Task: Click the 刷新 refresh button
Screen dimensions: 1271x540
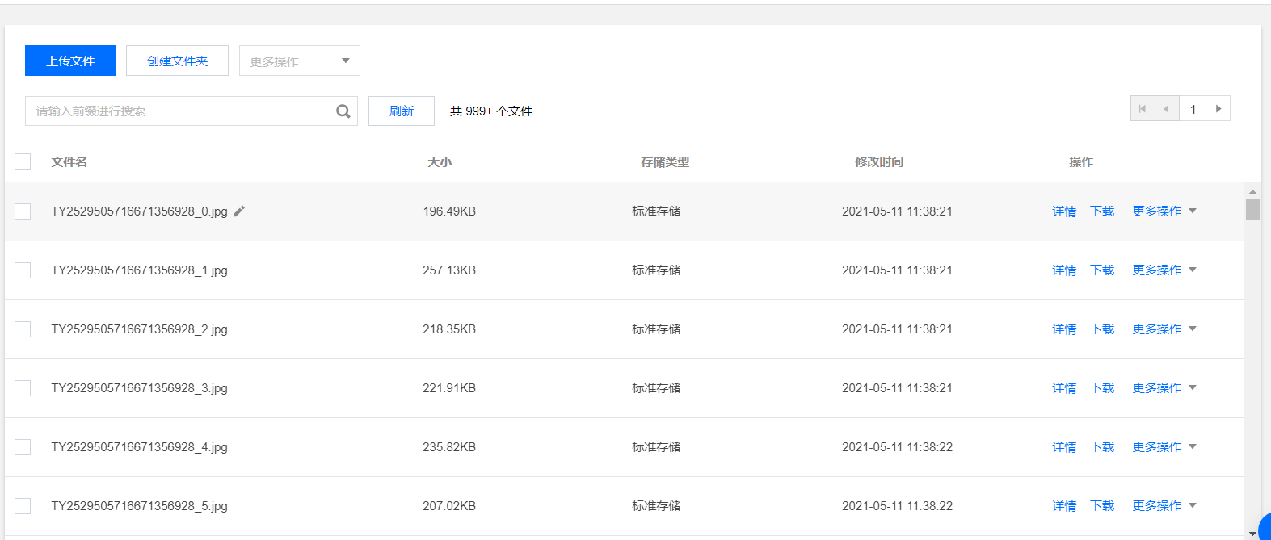Action: (x=402, y=111)
